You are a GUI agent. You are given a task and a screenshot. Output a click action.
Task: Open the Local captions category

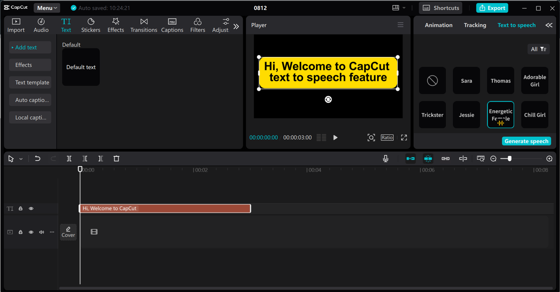coord(30,117)
